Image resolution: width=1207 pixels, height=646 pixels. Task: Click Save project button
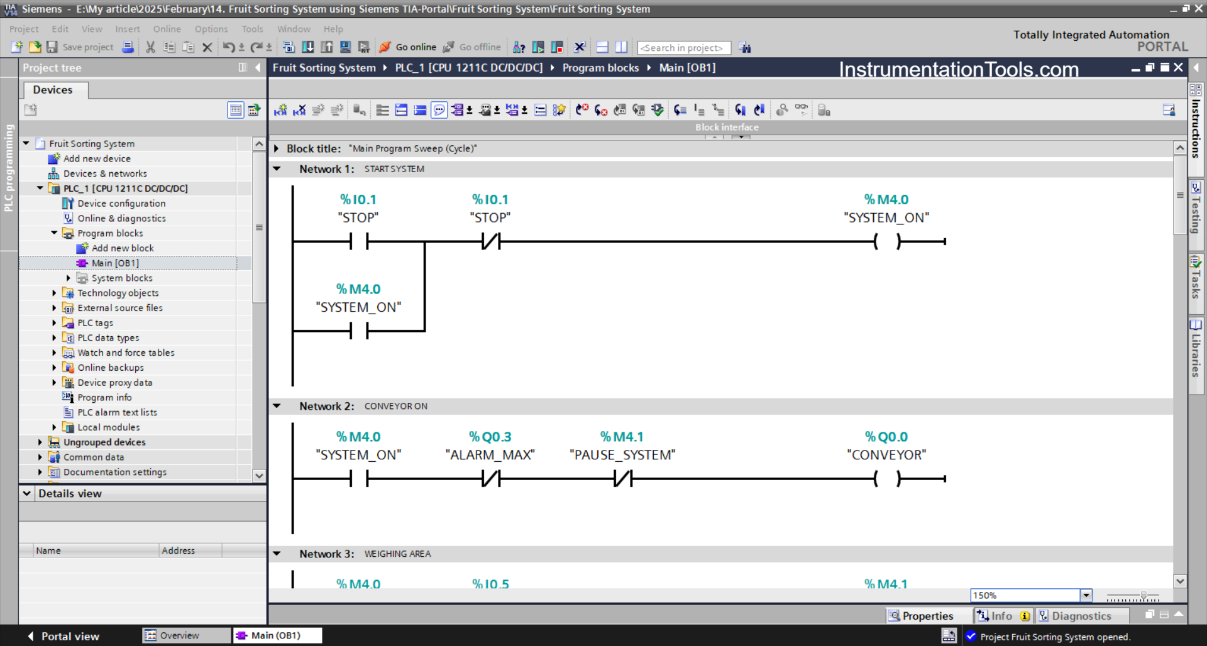[x=80, y=47]
